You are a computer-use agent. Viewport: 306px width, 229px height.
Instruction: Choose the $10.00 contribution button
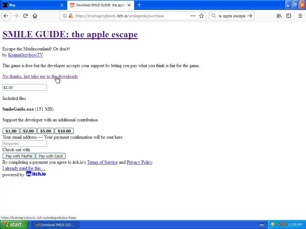pos(64,131)
